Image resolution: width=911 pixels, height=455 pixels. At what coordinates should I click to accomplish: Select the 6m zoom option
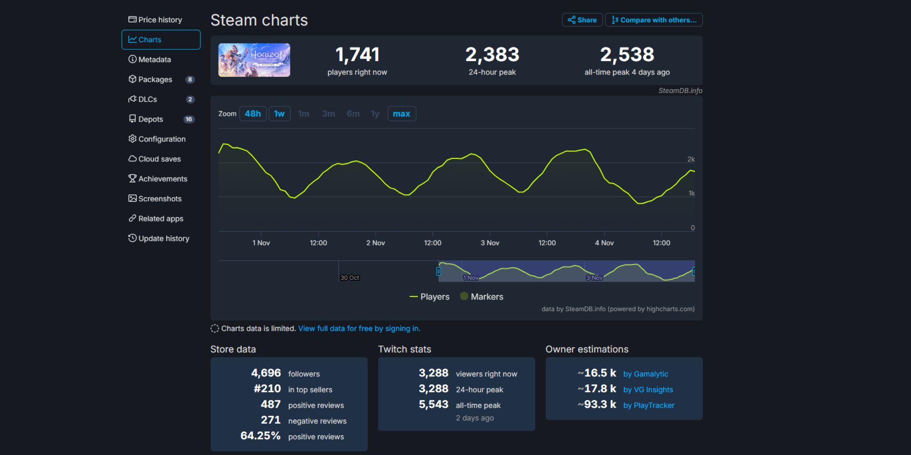click(353, 114)
